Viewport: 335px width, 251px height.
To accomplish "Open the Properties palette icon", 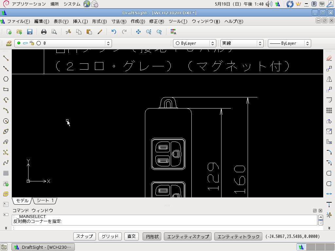I will pyautogui.click(x=173, y=32).
